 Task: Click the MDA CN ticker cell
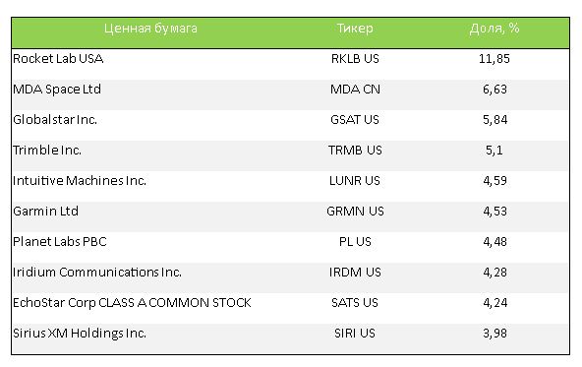[x=355, y=90]
